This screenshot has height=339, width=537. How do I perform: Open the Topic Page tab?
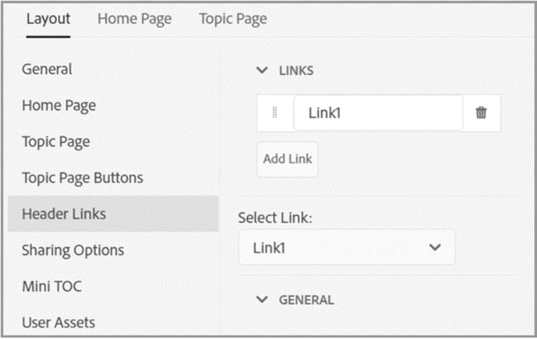tap(233, 19)
